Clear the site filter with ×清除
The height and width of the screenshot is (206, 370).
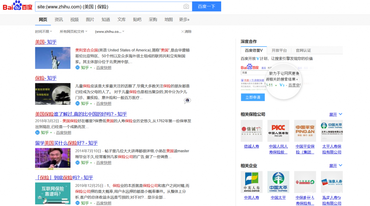[185, 32]
